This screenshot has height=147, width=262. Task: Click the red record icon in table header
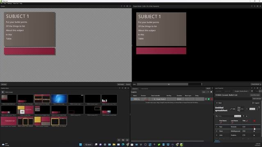tap(254, 121)
